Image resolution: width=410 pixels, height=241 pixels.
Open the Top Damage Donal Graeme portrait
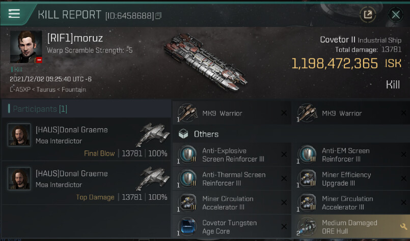(19, 178)
